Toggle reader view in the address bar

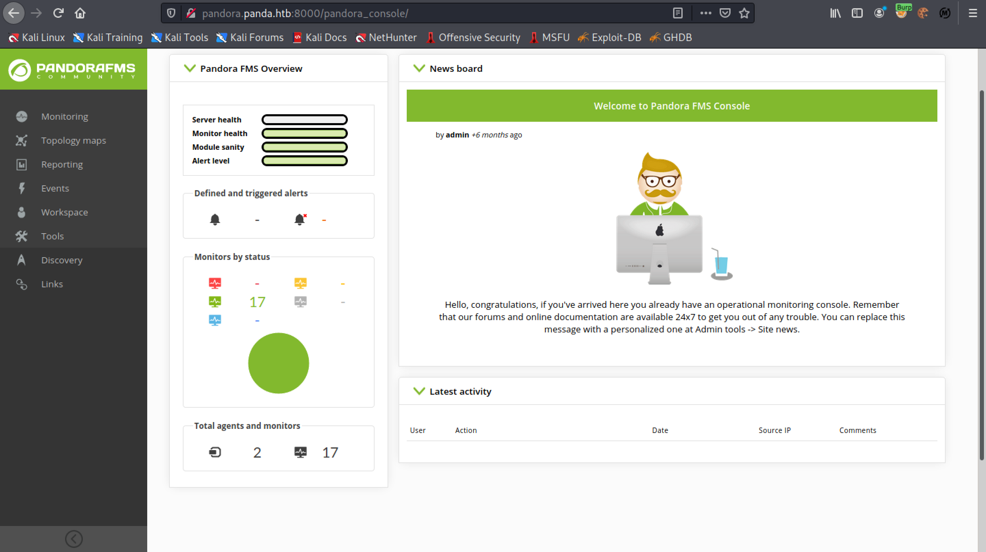point(678,13)
